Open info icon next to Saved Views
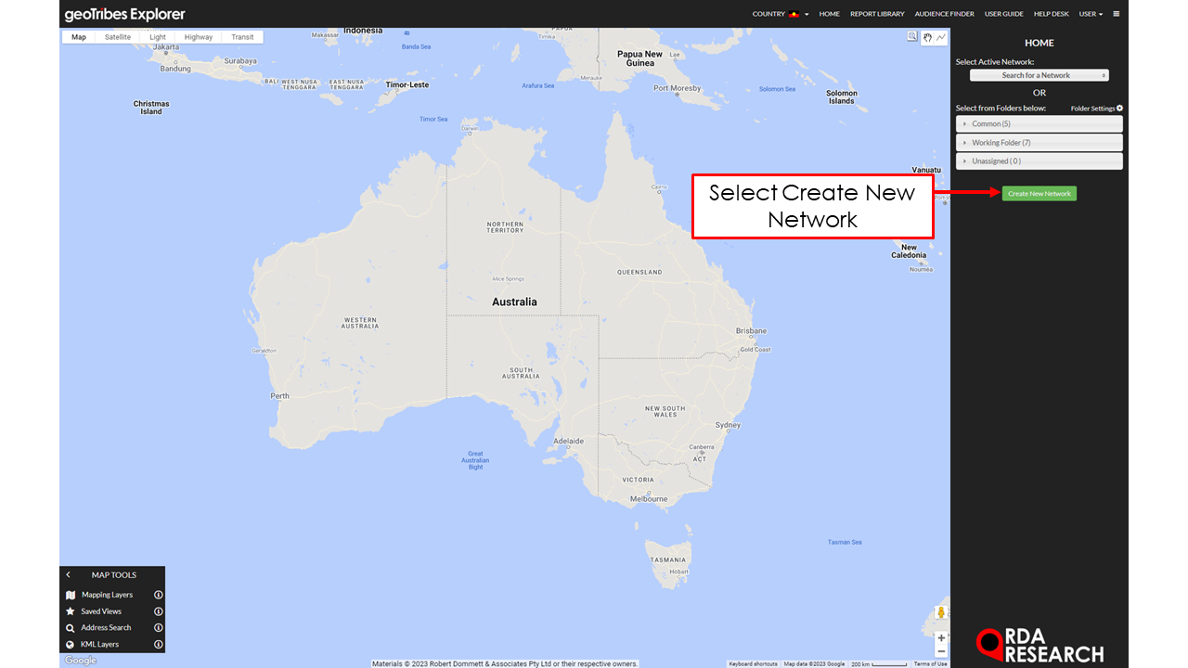Image resolution: width=1188 pixels, height=668 pixels. [x=159, y=611]
